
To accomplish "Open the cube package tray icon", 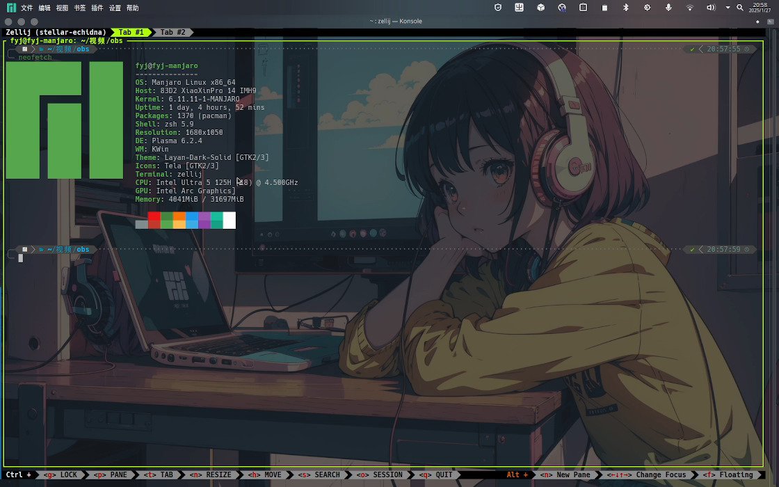I will (x=540, y=8).
